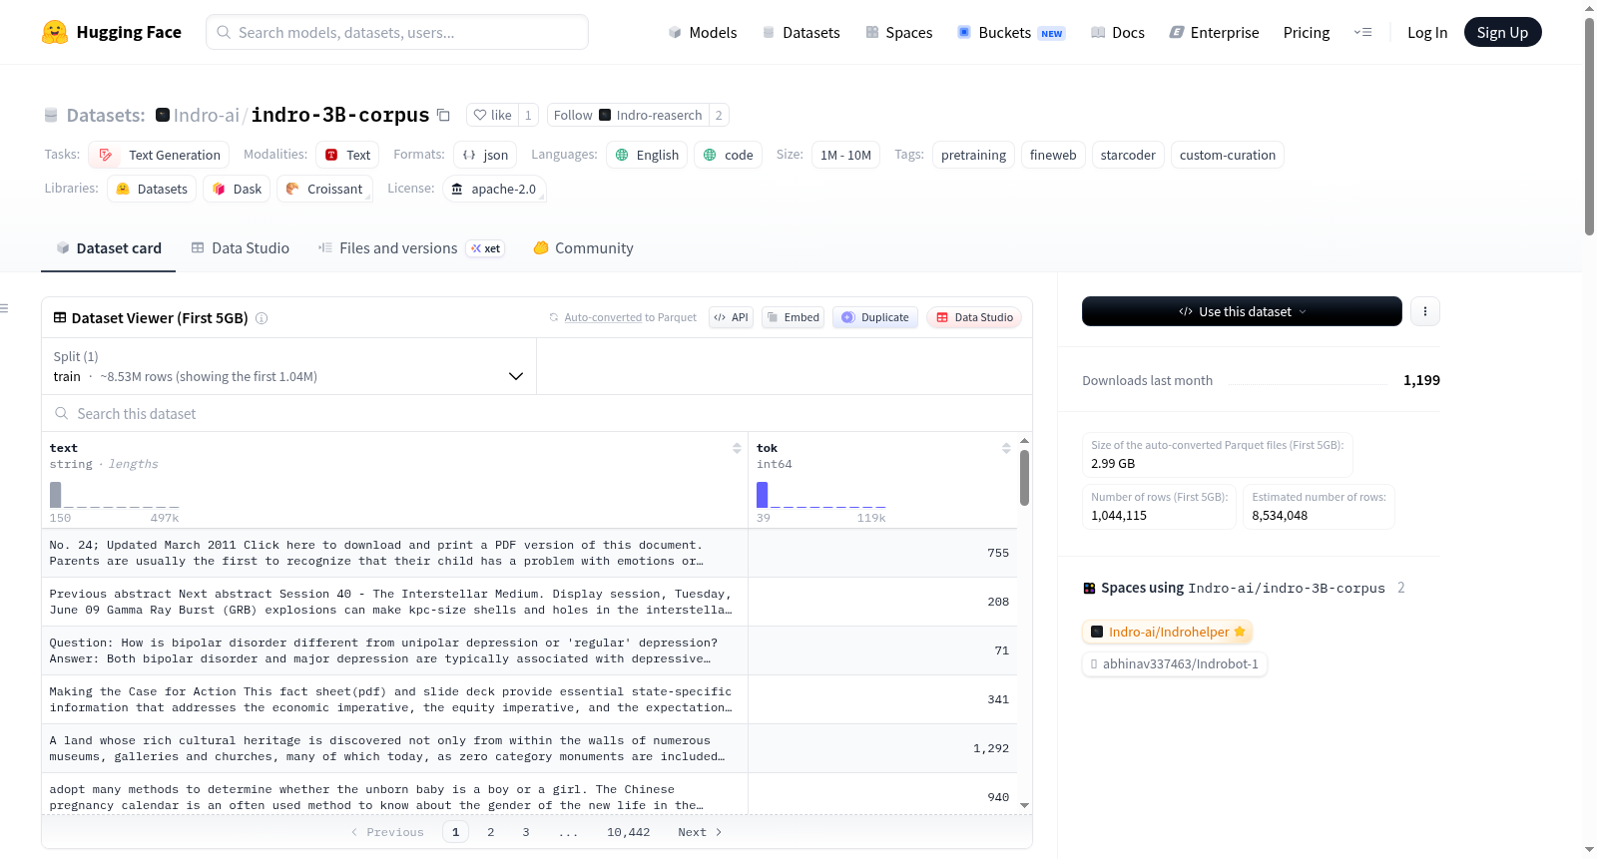This screenshot has width=1597, height=859.
Task: Click the Auto-converted link
Action: pos(603,317)
